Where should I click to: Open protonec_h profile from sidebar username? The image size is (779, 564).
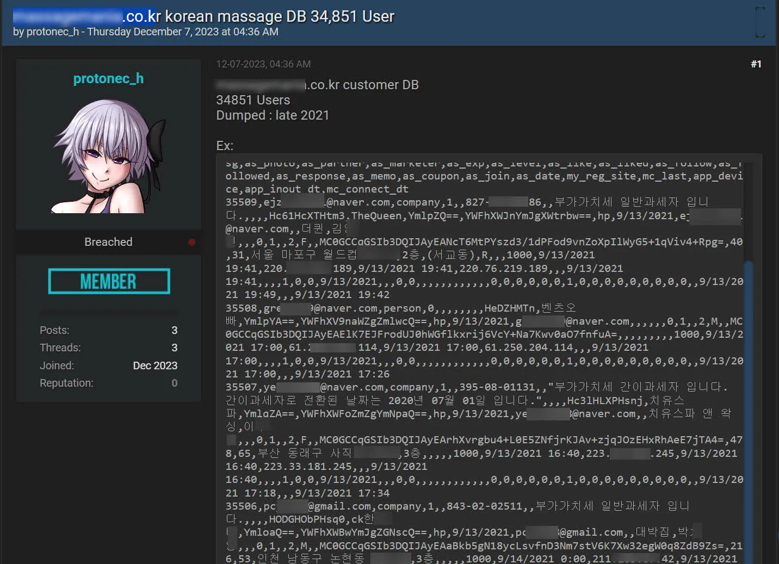(108, 79)
